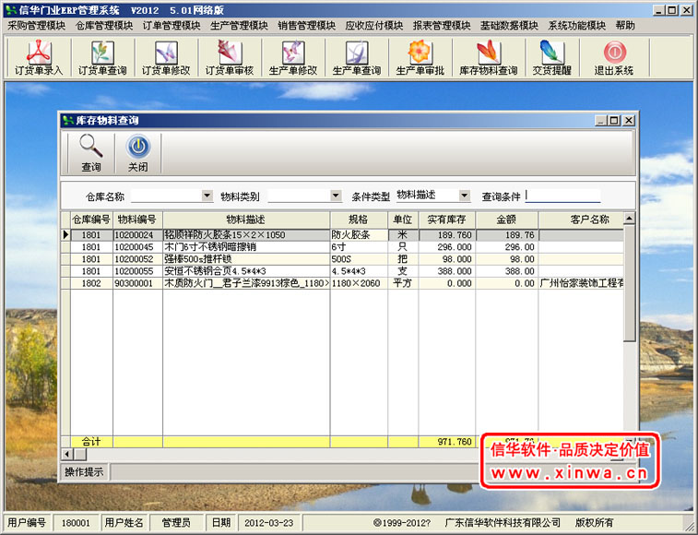Expand 仓库名称 dropdown
Image resolution: width=698 pixels, height=535 pixels.
[x=207, y=196]
